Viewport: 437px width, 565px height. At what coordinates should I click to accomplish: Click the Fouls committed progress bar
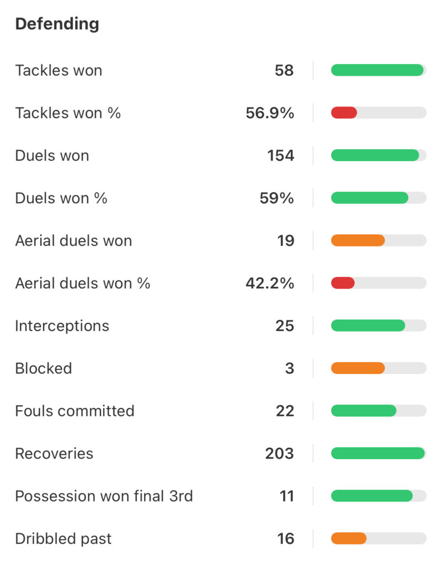click(x=379, y=411)
